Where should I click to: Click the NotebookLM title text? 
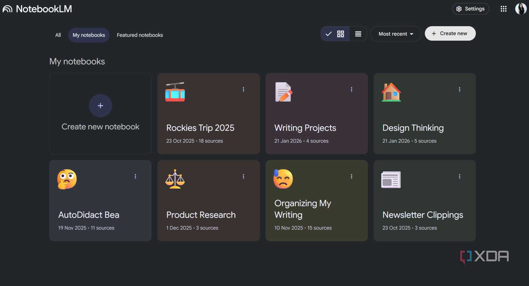(44, 9)
